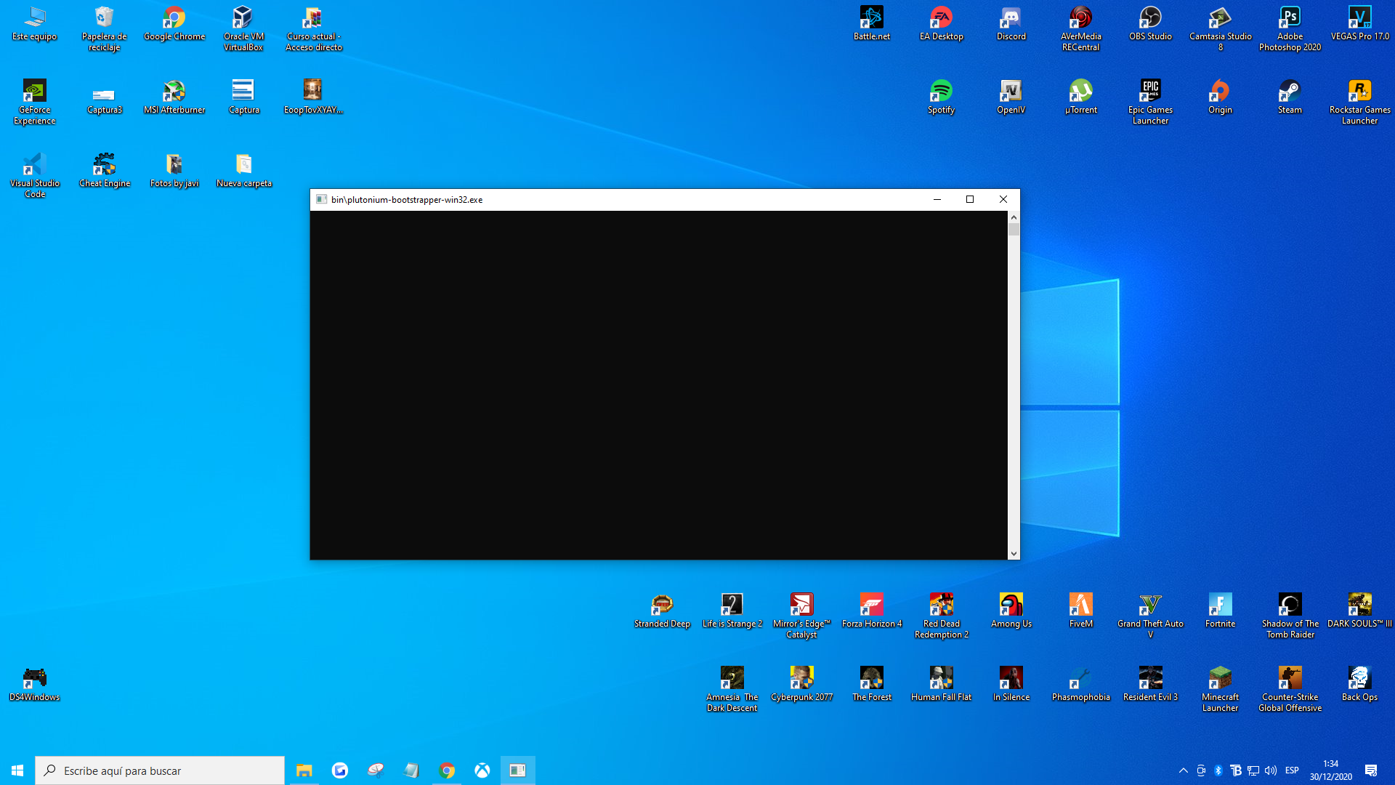Open the Este equipo desktop icon
This screenshot has width=1395, height=785.
pos(34,24)
